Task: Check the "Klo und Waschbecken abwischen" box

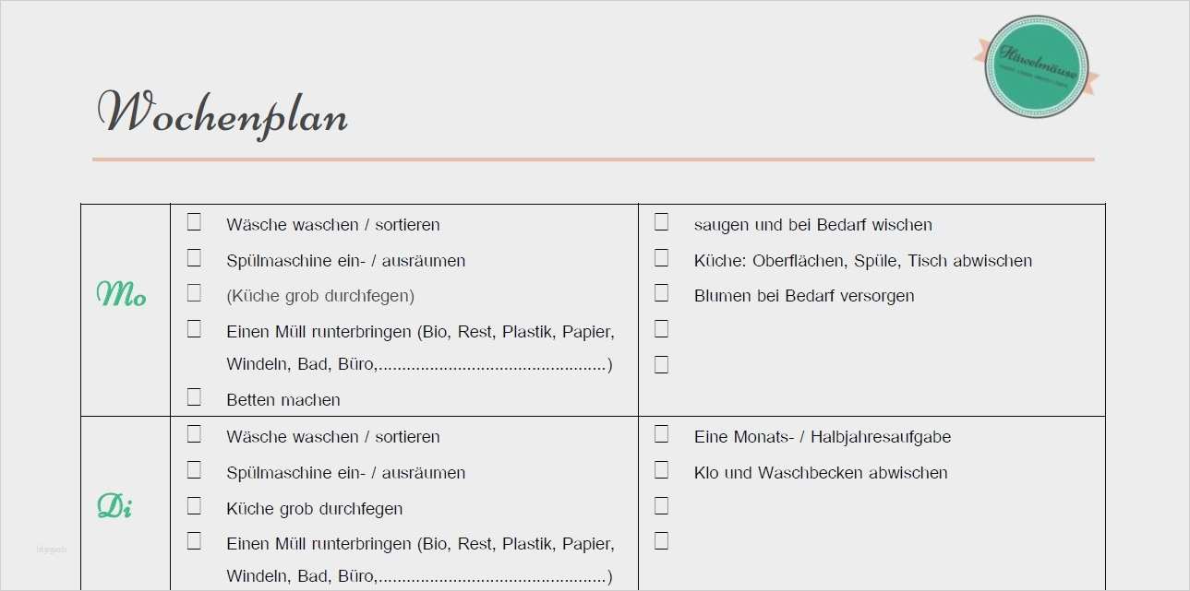Action: click(661, 470)
